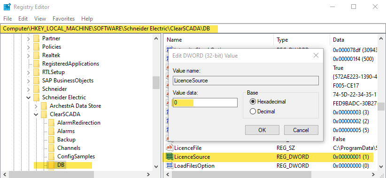
Task: Expand the ArchestrA Data Store key
Action: tap(36, 106)
